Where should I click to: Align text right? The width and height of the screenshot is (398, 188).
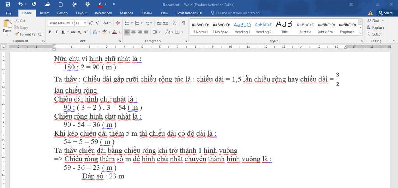click(x=140, y=32)
